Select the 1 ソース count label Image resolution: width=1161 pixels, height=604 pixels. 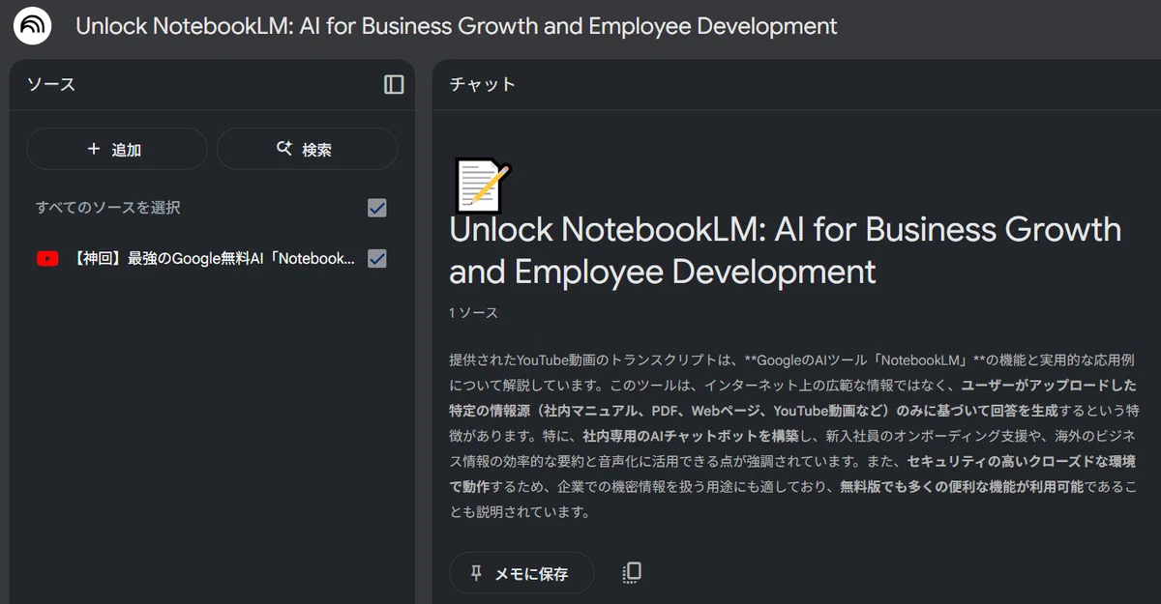pos(474,313)
